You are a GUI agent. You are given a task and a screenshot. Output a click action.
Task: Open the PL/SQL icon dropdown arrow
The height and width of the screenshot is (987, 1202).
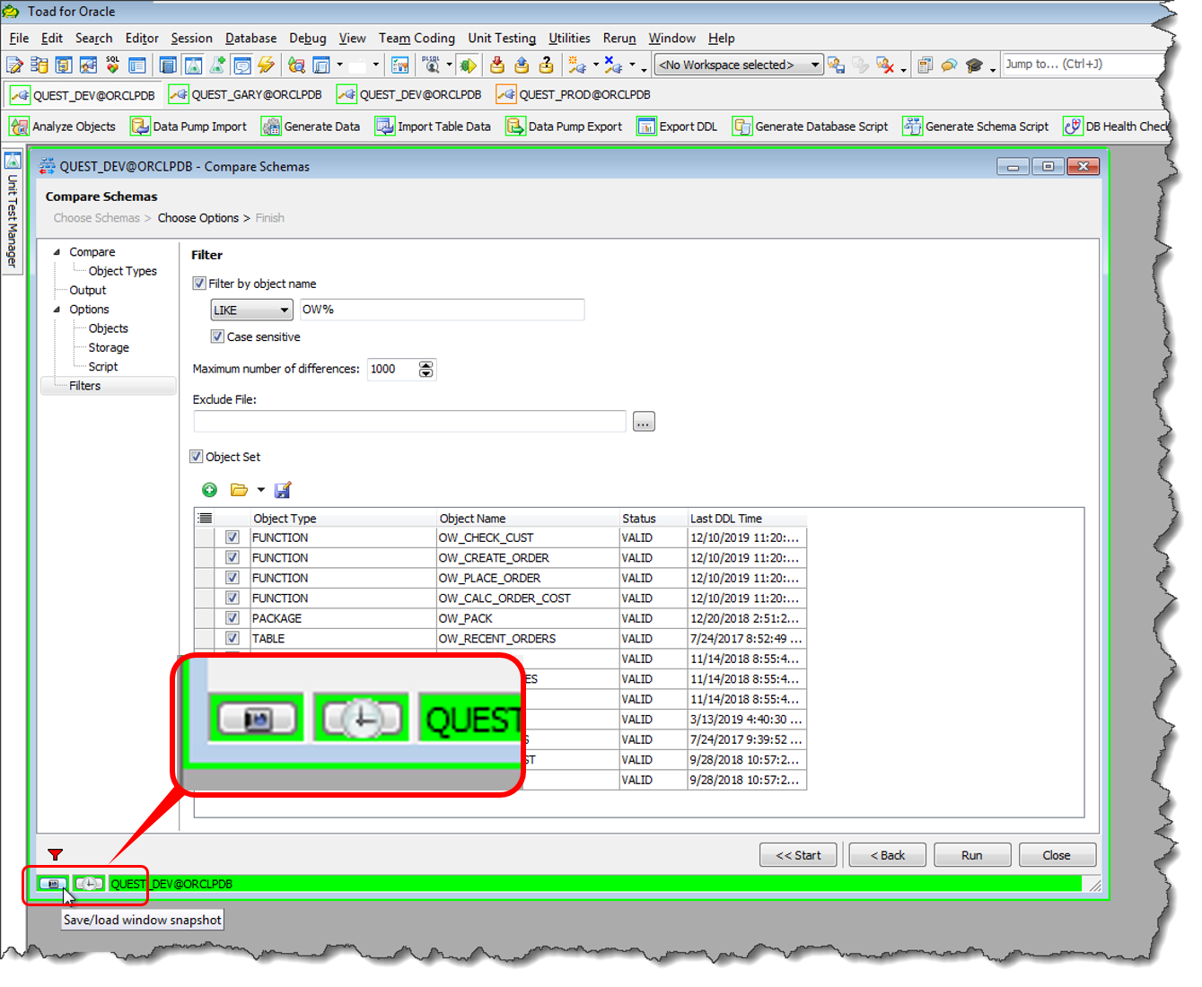click(x=449, y=65)
